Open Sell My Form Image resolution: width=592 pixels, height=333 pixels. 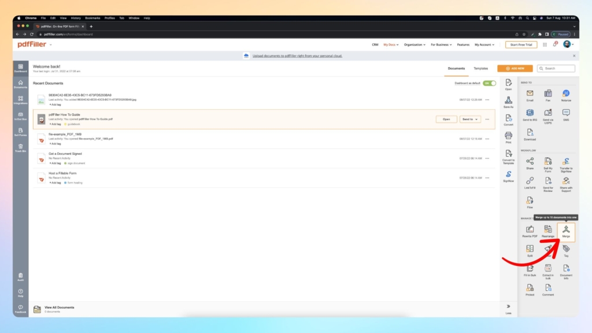coord(548,165)
